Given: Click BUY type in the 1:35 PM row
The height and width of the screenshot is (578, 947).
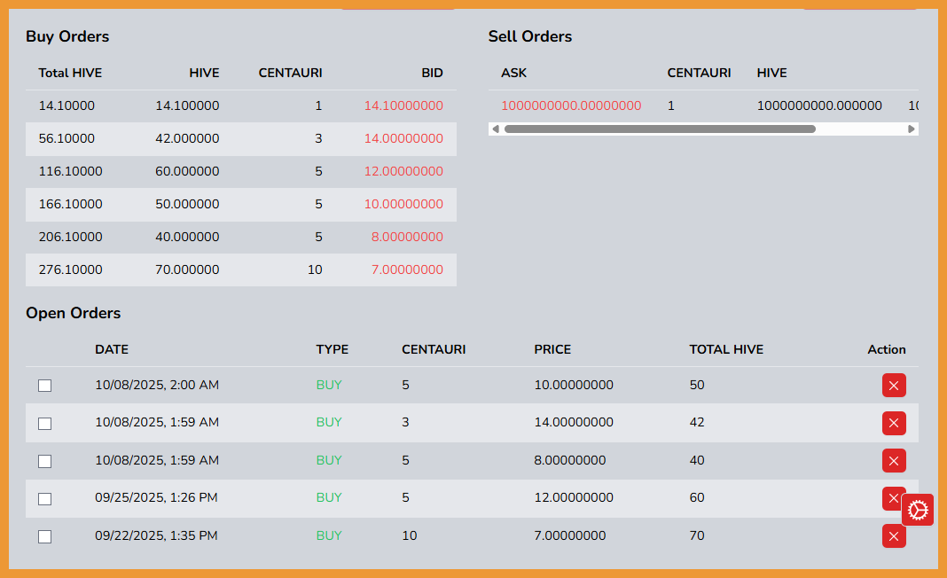Looking at the screenshot, I should (x=329, y=535).
